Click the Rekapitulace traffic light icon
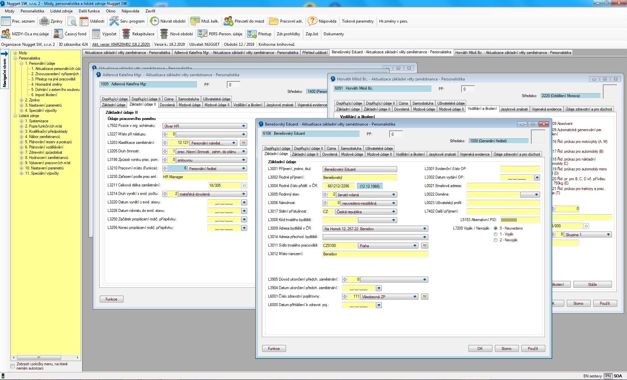627x380 pixels. (x=126, y=34)
